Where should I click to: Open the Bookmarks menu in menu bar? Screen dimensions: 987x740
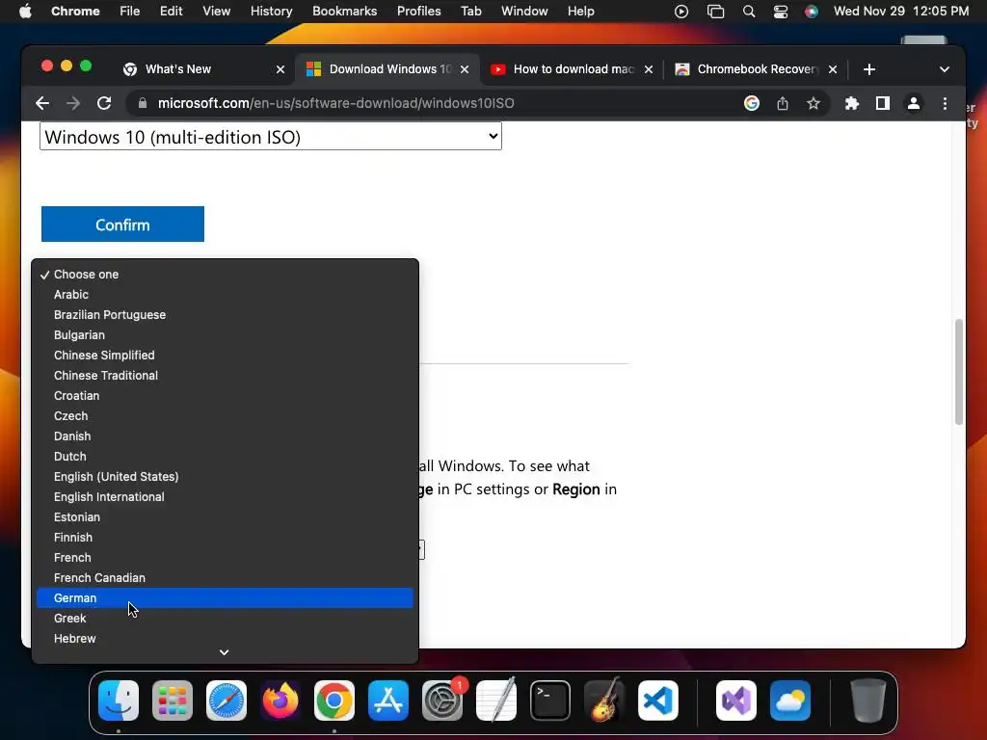[344, 12]
